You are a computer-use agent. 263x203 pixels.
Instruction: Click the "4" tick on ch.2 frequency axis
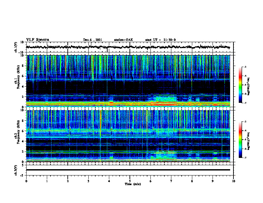pyautogui.click(x=23, y=141)
